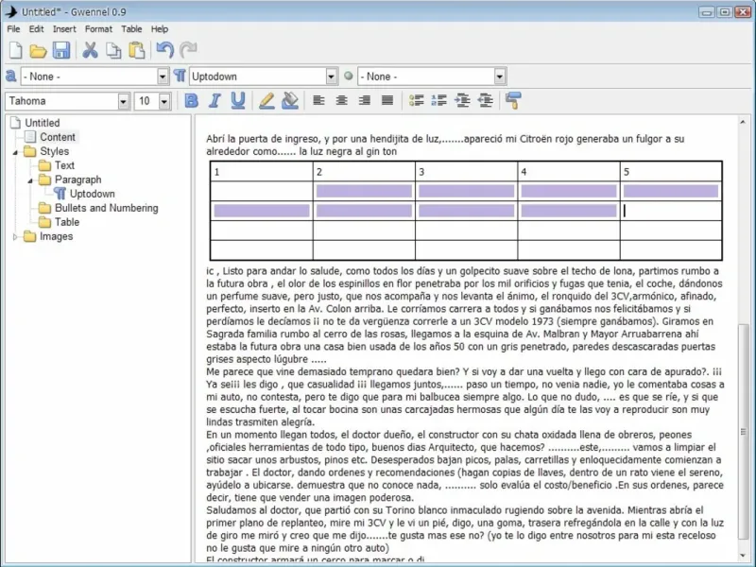The width and height of the screenshot is (756, 567).
Task: Open the Table menu
Action: tap(131, 29)
